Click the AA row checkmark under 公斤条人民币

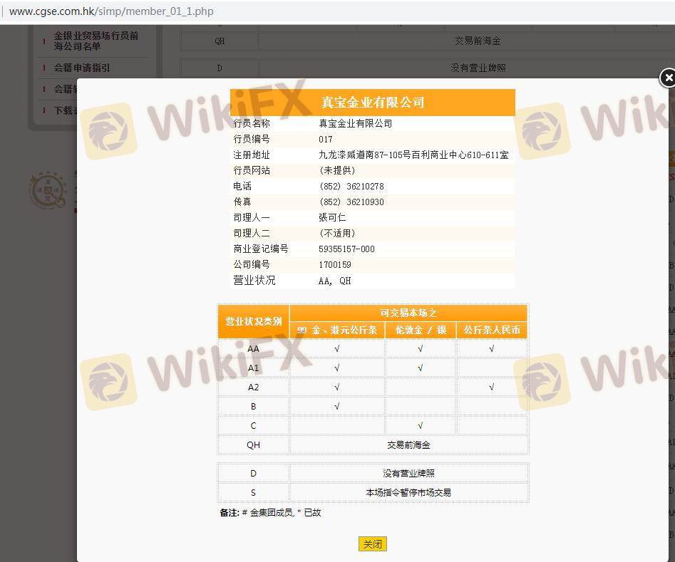tap(492, 348)
